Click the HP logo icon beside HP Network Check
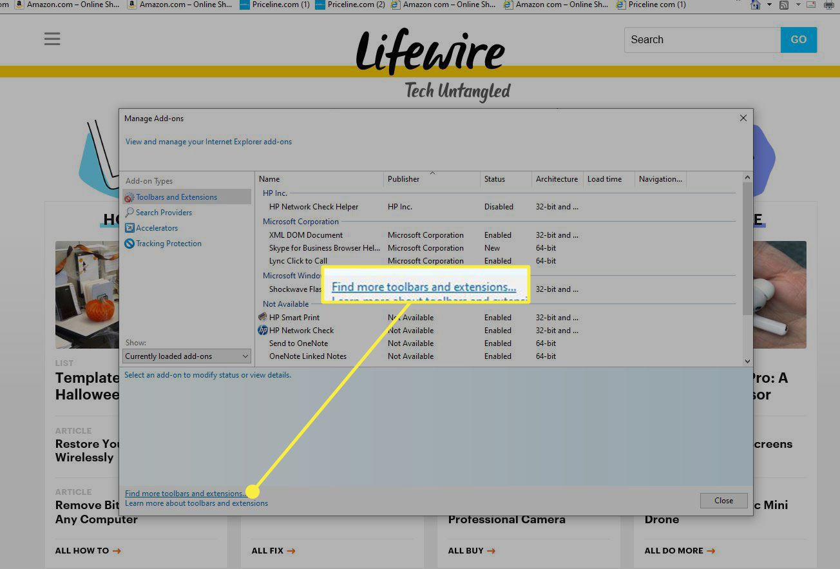Screen dimensions: 840x569 pyautogui.click(x=262, y=330)
